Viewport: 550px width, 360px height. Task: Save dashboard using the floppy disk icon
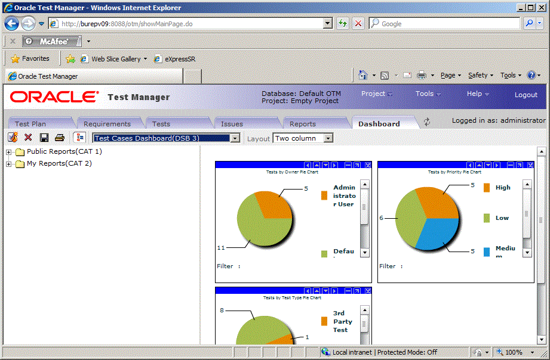(44, 138)
